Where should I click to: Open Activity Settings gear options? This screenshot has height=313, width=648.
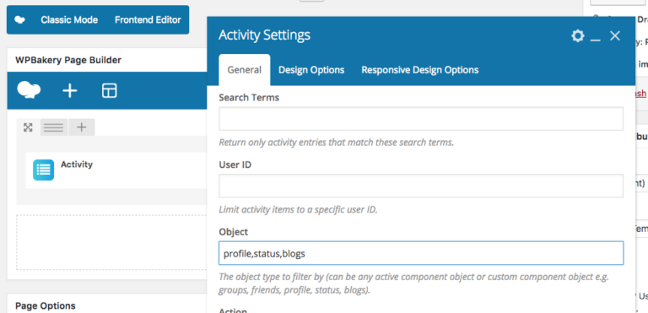[578, 35]
